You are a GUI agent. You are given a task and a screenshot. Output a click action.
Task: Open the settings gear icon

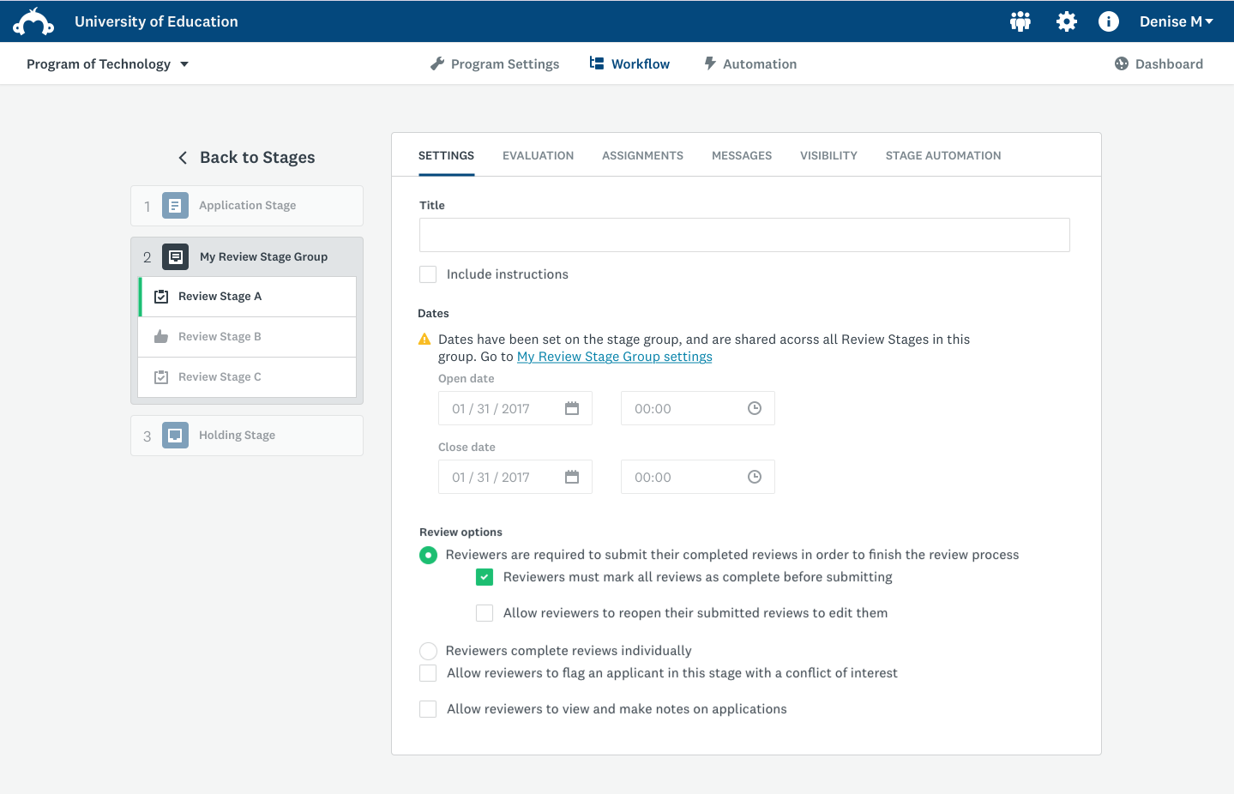tap(1066, 21)
